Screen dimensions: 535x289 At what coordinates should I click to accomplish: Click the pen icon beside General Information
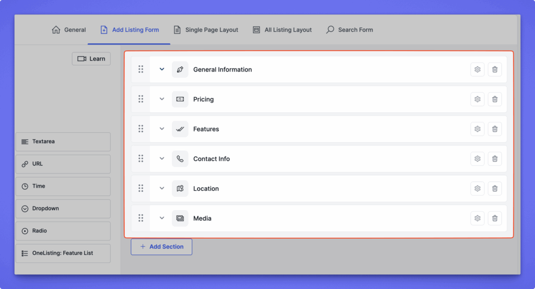180,70
